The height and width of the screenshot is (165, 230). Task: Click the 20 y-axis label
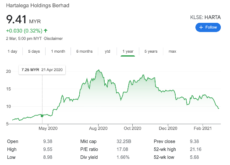8,72
